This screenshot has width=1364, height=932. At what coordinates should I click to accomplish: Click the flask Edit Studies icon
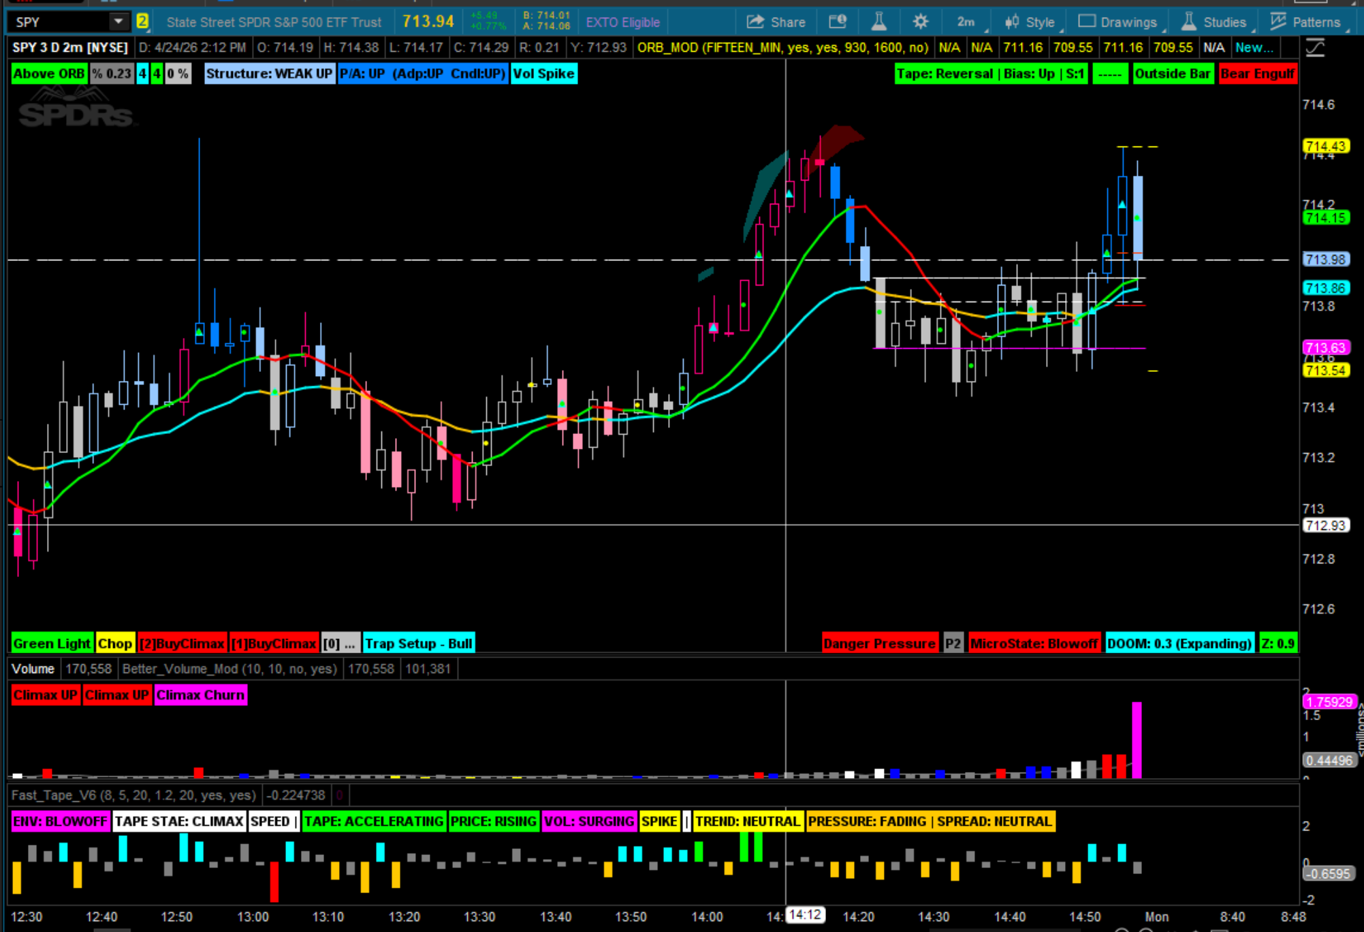[x=879, y=22]
